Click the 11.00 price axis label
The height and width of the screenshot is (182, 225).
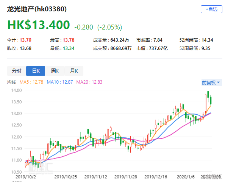(17, 160)
